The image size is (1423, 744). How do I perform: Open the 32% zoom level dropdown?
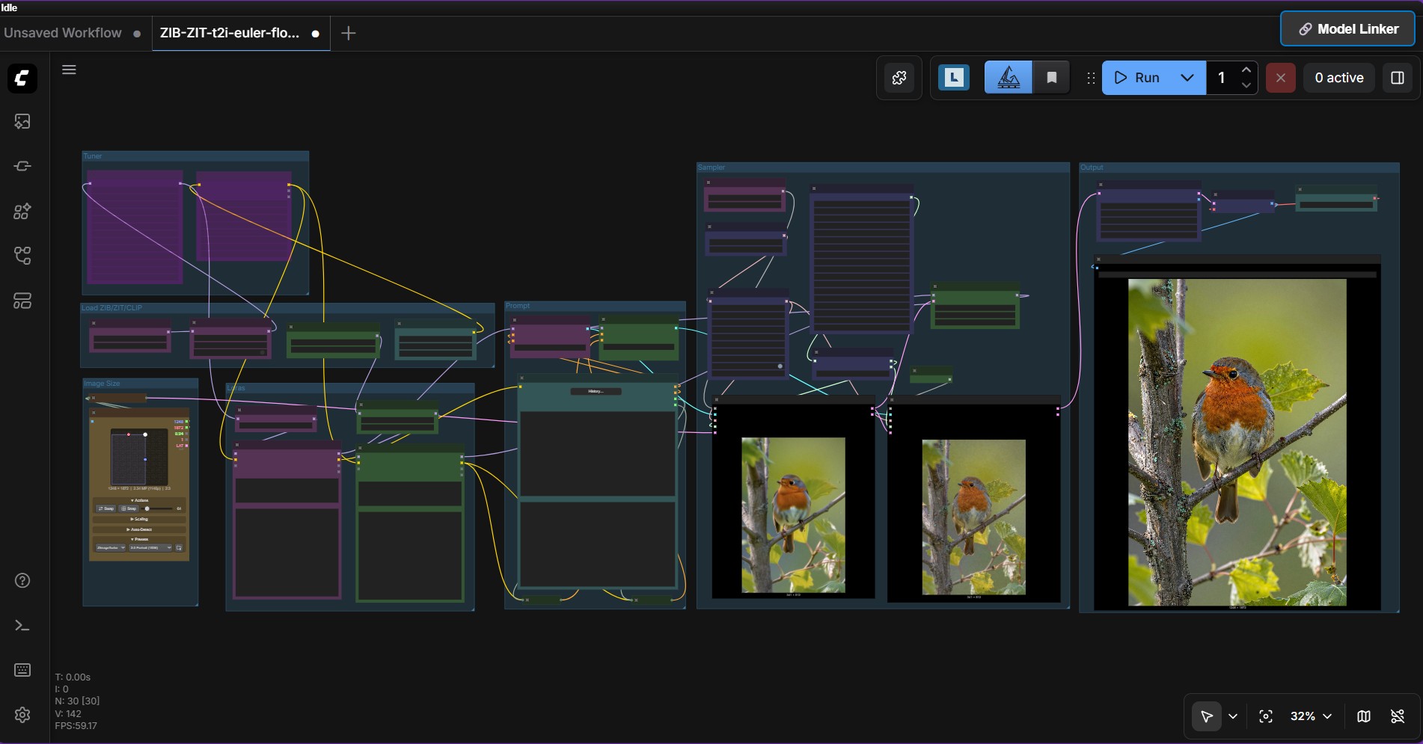click(x=1311, y=716)
